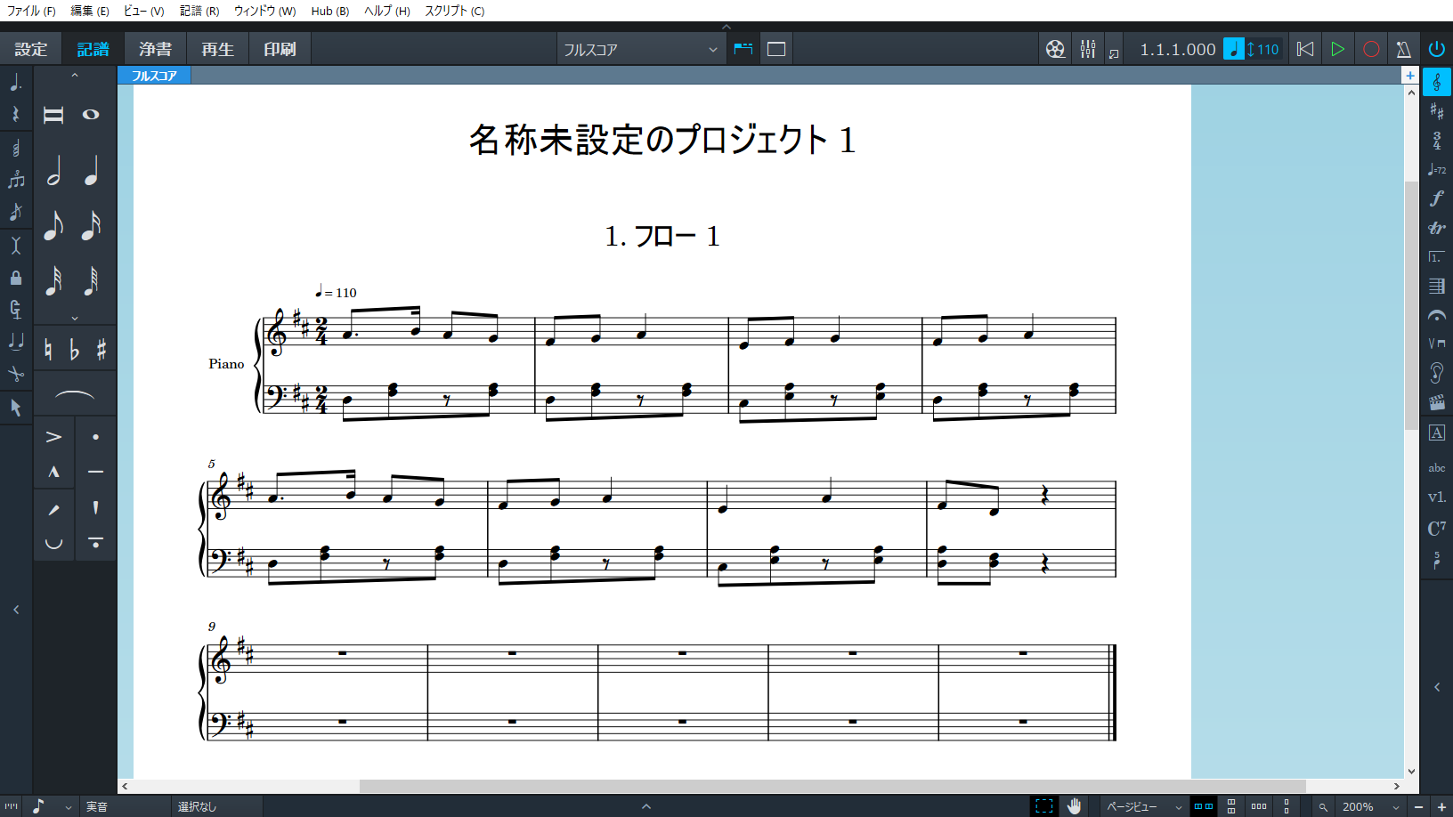The width and height of the screenshot is (1453, 817).
Task: Open the ページビュー view type dropdown
Action: [x=1144, y=806]
